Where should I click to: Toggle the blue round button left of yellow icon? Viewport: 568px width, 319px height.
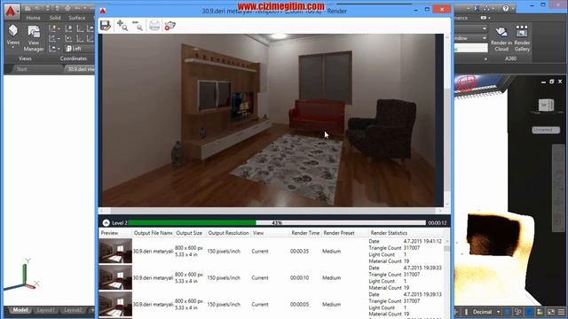pyautogui.click(x=529, y=312)
